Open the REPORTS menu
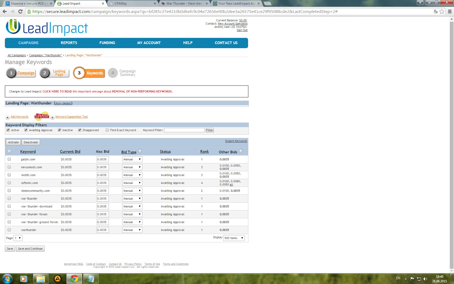 tap(69, 43)
